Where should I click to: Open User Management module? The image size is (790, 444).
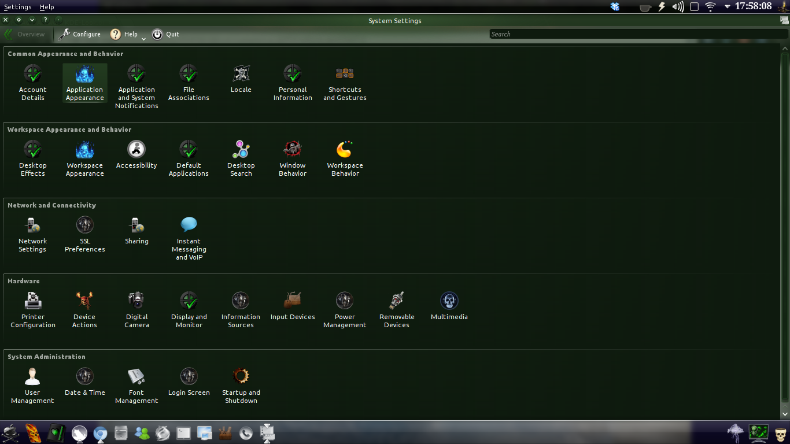point(32,386)
